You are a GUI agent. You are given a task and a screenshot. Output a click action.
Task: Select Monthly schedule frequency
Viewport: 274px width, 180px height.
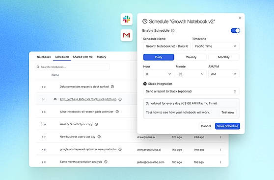click(x=224, y=57)
